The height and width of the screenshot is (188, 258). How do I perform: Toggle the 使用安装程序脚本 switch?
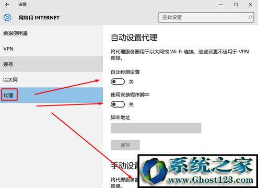[x=118, y=104]
